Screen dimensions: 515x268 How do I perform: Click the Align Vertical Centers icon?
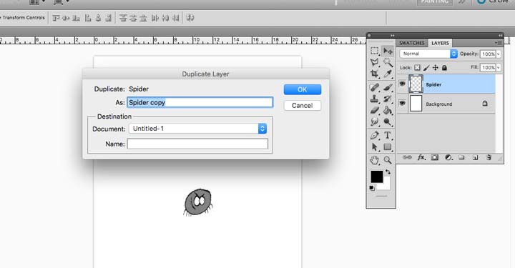(x=66, y=18)
